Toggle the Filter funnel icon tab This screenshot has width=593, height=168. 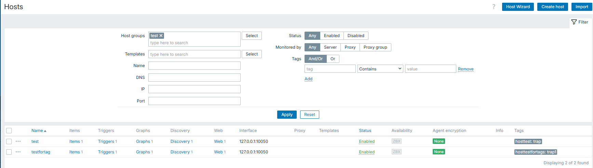[x=580, y=22]
